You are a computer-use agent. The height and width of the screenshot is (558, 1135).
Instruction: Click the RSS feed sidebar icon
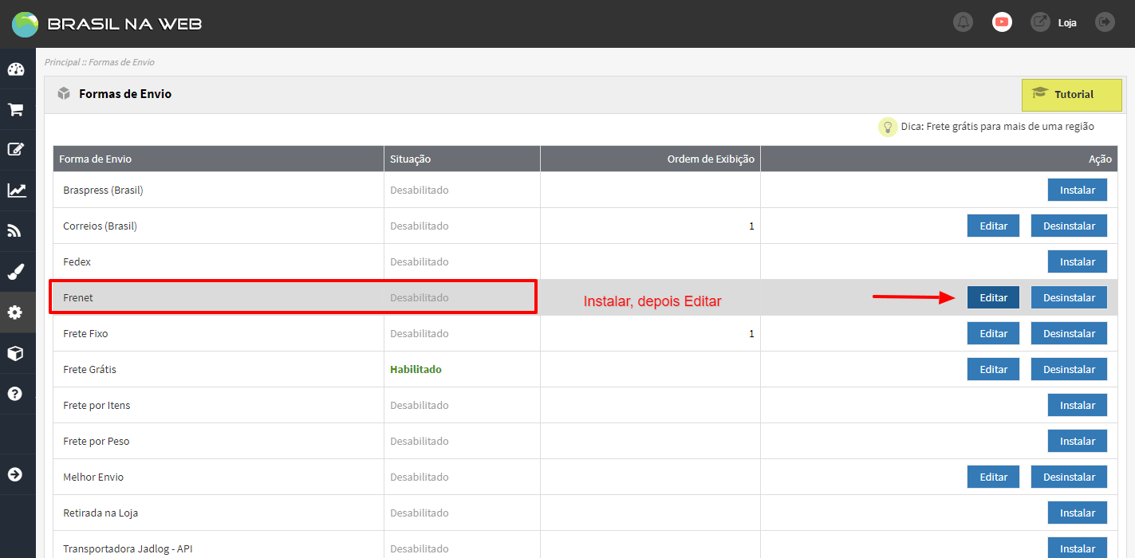[16, 231]
